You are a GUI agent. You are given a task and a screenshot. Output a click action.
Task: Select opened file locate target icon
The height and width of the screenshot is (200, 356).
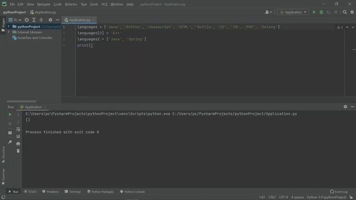[27, 20]
